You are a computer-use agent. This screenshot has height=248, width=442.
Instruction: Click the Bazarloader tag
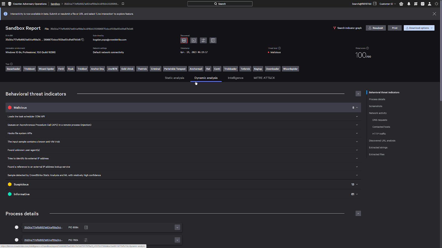point(14,69)
